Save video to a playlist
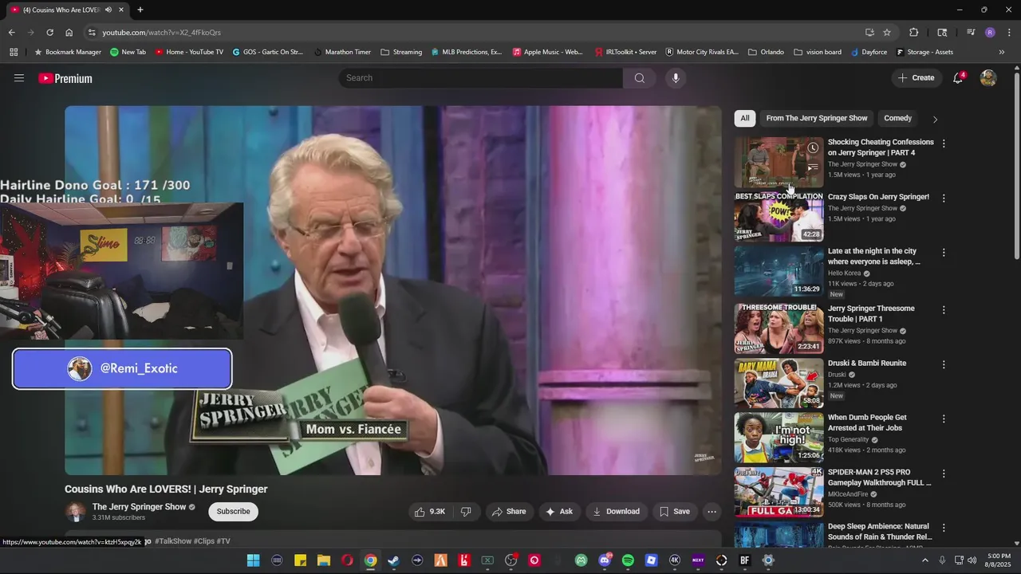The height and width of the screenshot is (574, 1021). (674, 512)
